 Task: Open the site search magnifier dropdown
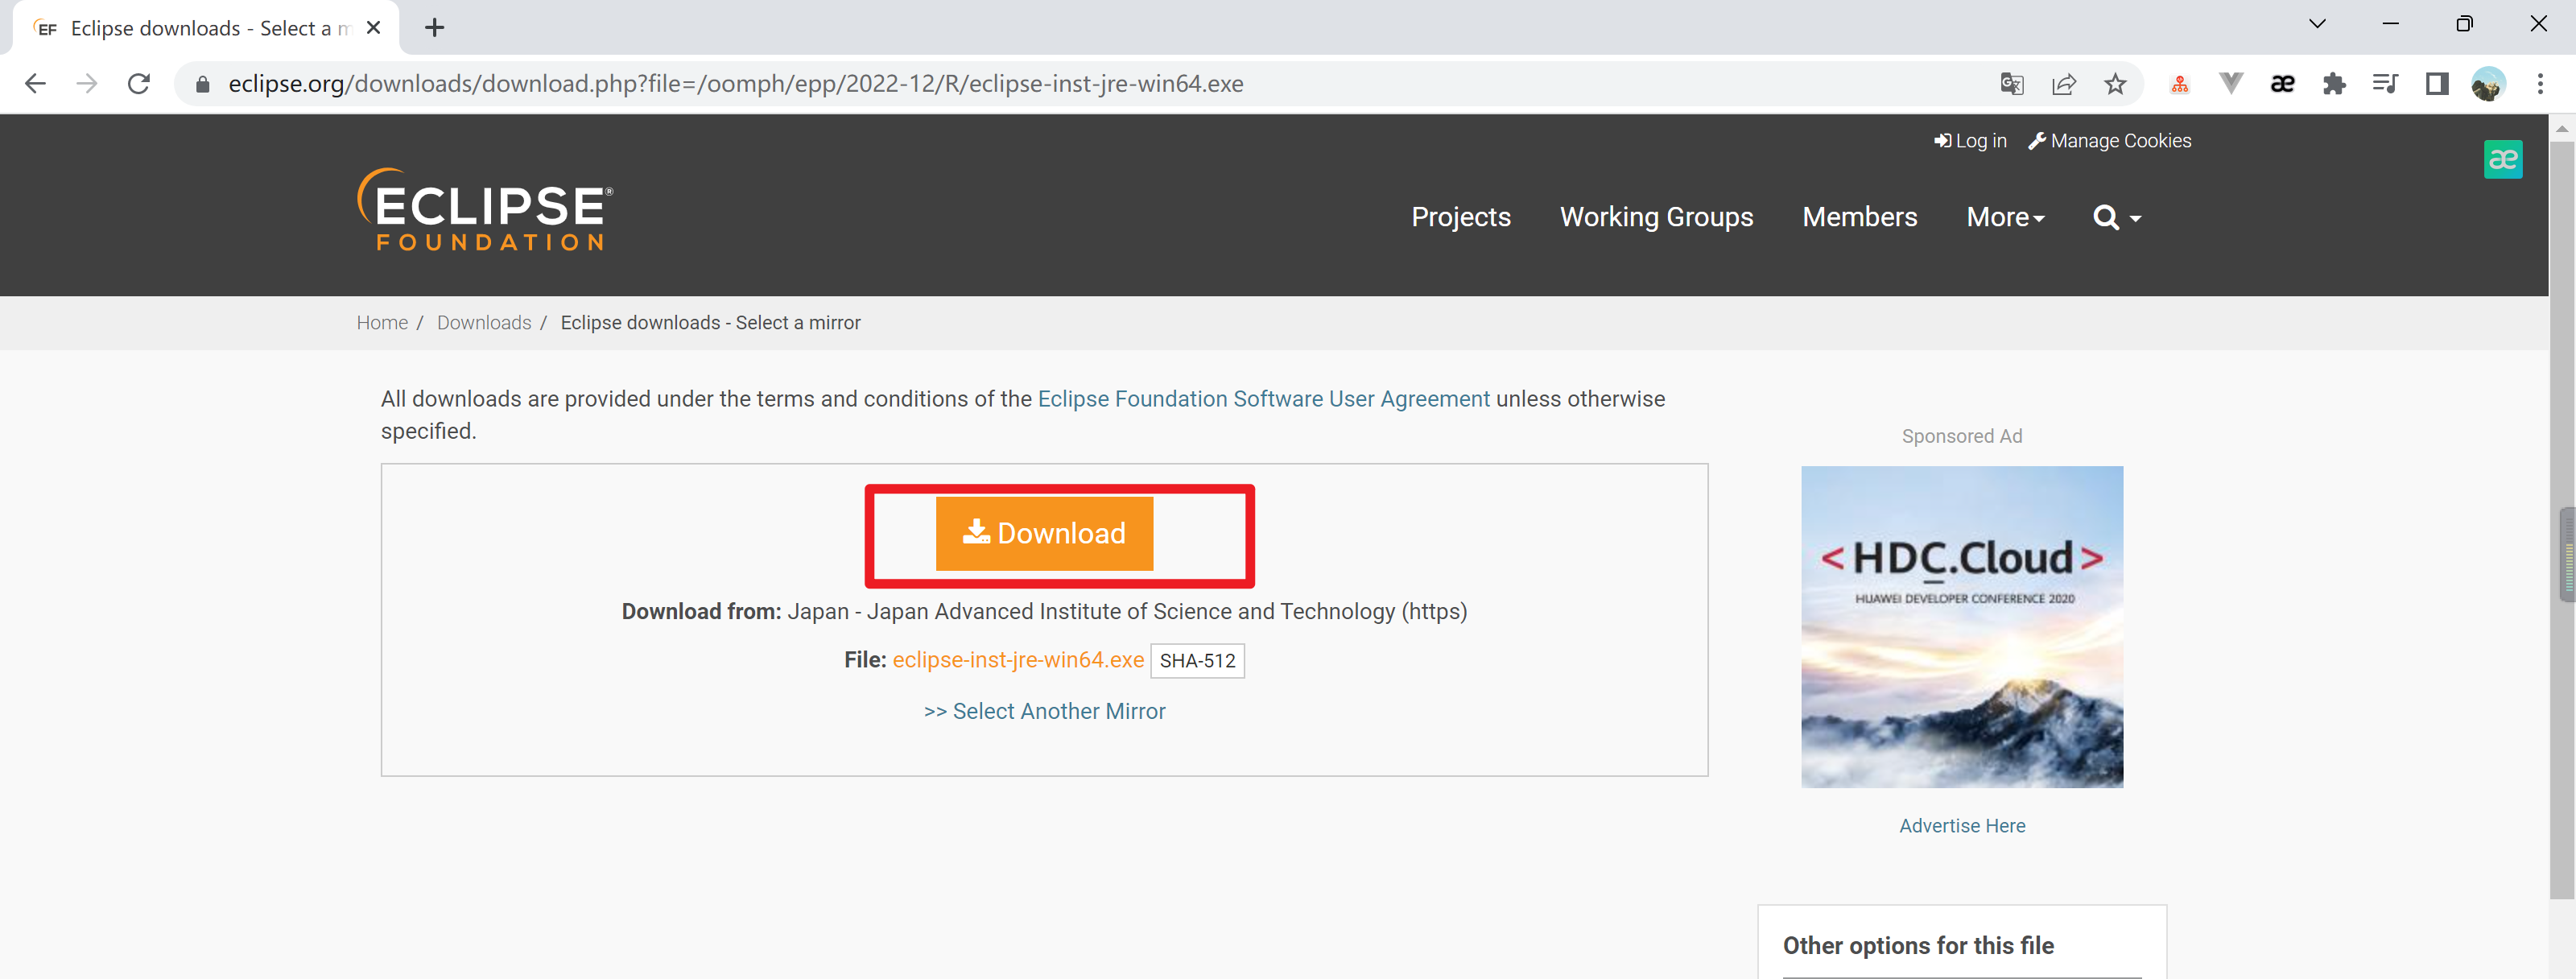[x=2117, y=217]
